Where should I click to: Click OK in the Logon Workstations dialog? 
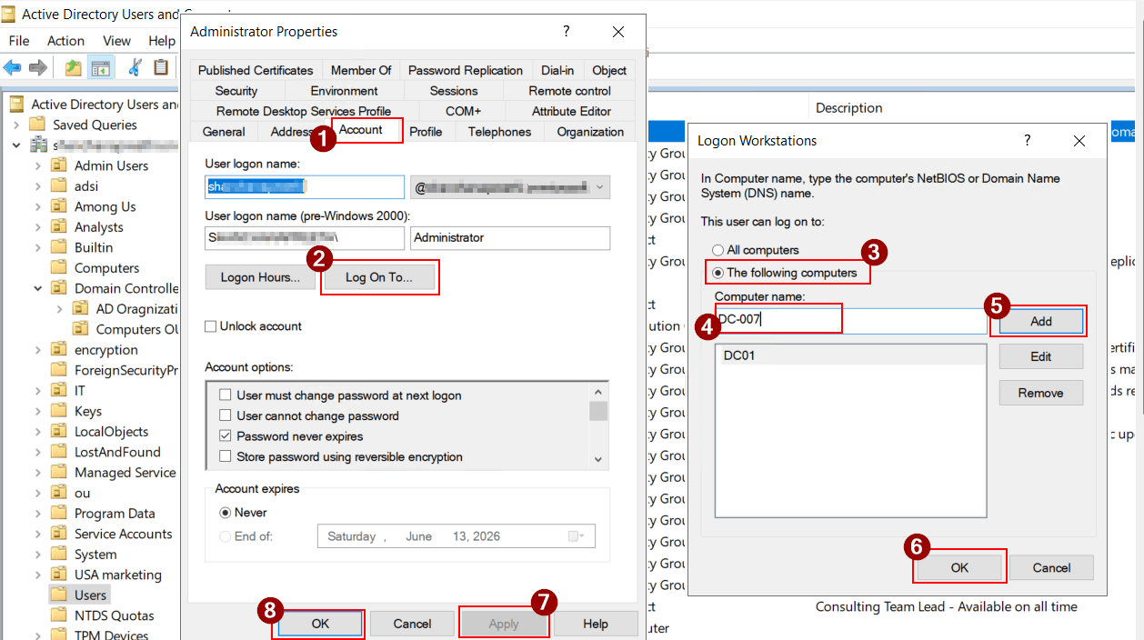pos(959,567)
